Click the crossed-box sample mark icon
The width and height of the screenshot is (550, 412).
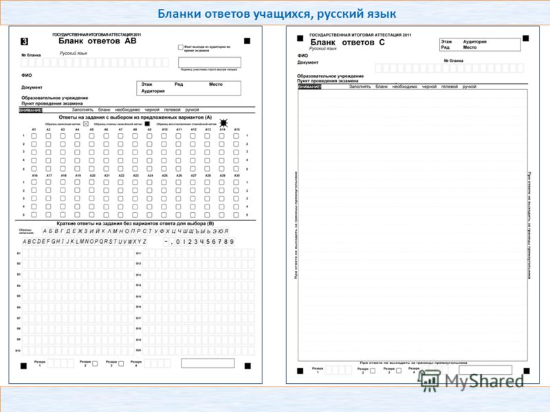coord(85,124)
